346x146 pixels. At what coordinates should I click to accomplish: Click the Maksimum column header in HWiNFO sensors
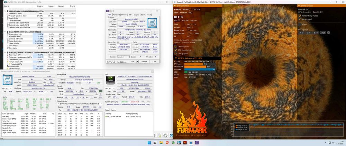click(61, 7)
